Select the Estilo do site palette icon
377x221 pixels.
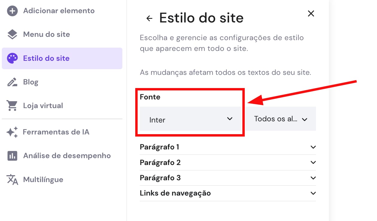click(x=12, y=58)
